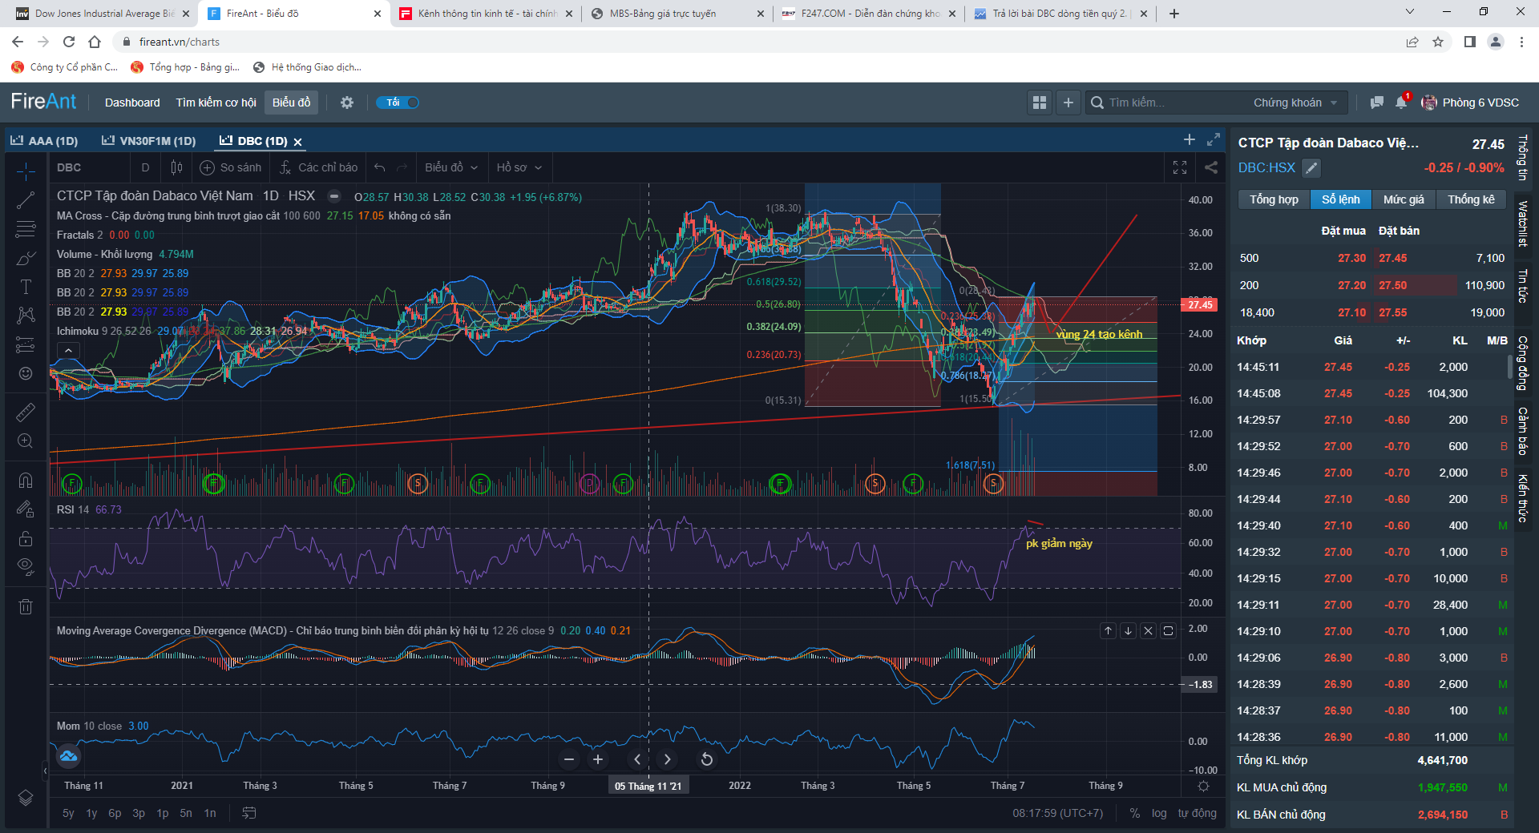The height and width of the screenshot is (833, 1539).
Task: Open time axis settings gear
Action: coord(1203,786)
